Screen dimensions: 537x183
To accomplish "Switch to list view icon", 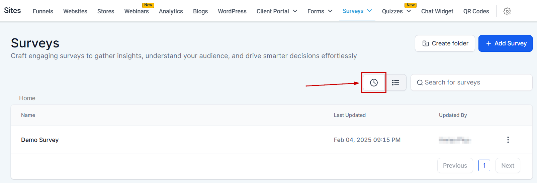I will click(x=395, y=82).
